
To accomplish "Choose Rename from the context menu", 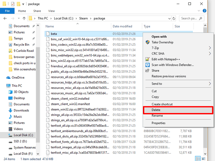I will 157,116.
